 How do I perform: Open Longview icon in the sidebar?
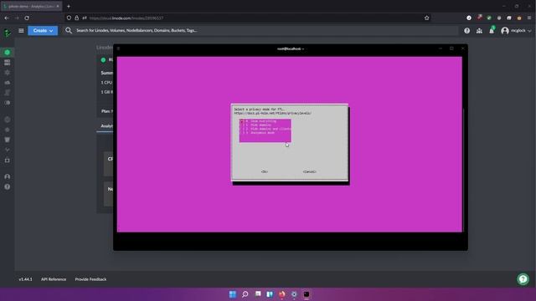click(x=8, y=150)
